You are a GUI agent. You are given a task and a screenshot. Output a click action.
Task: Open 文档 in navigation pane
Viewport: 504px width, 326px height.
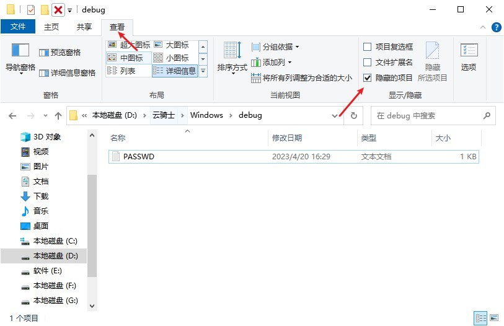coord(35,182)
